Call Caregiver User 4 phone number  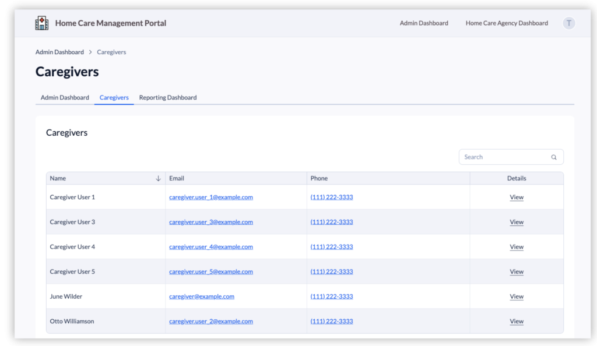(332, 247)
